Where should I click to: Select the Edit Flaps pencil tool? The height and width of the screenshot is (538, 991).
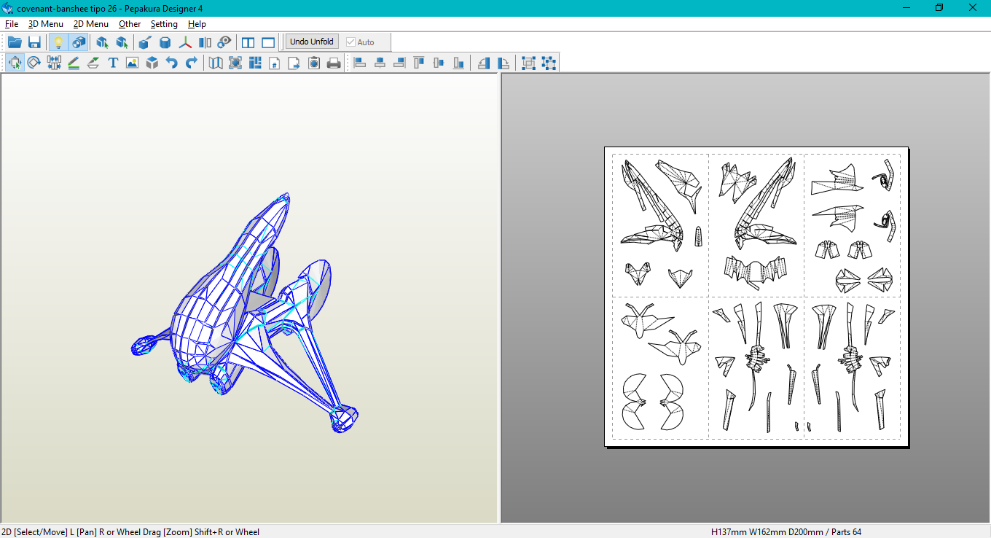click(x=74, y=63)
